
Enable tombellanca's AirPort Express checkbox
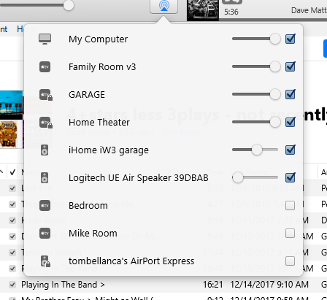291,261
